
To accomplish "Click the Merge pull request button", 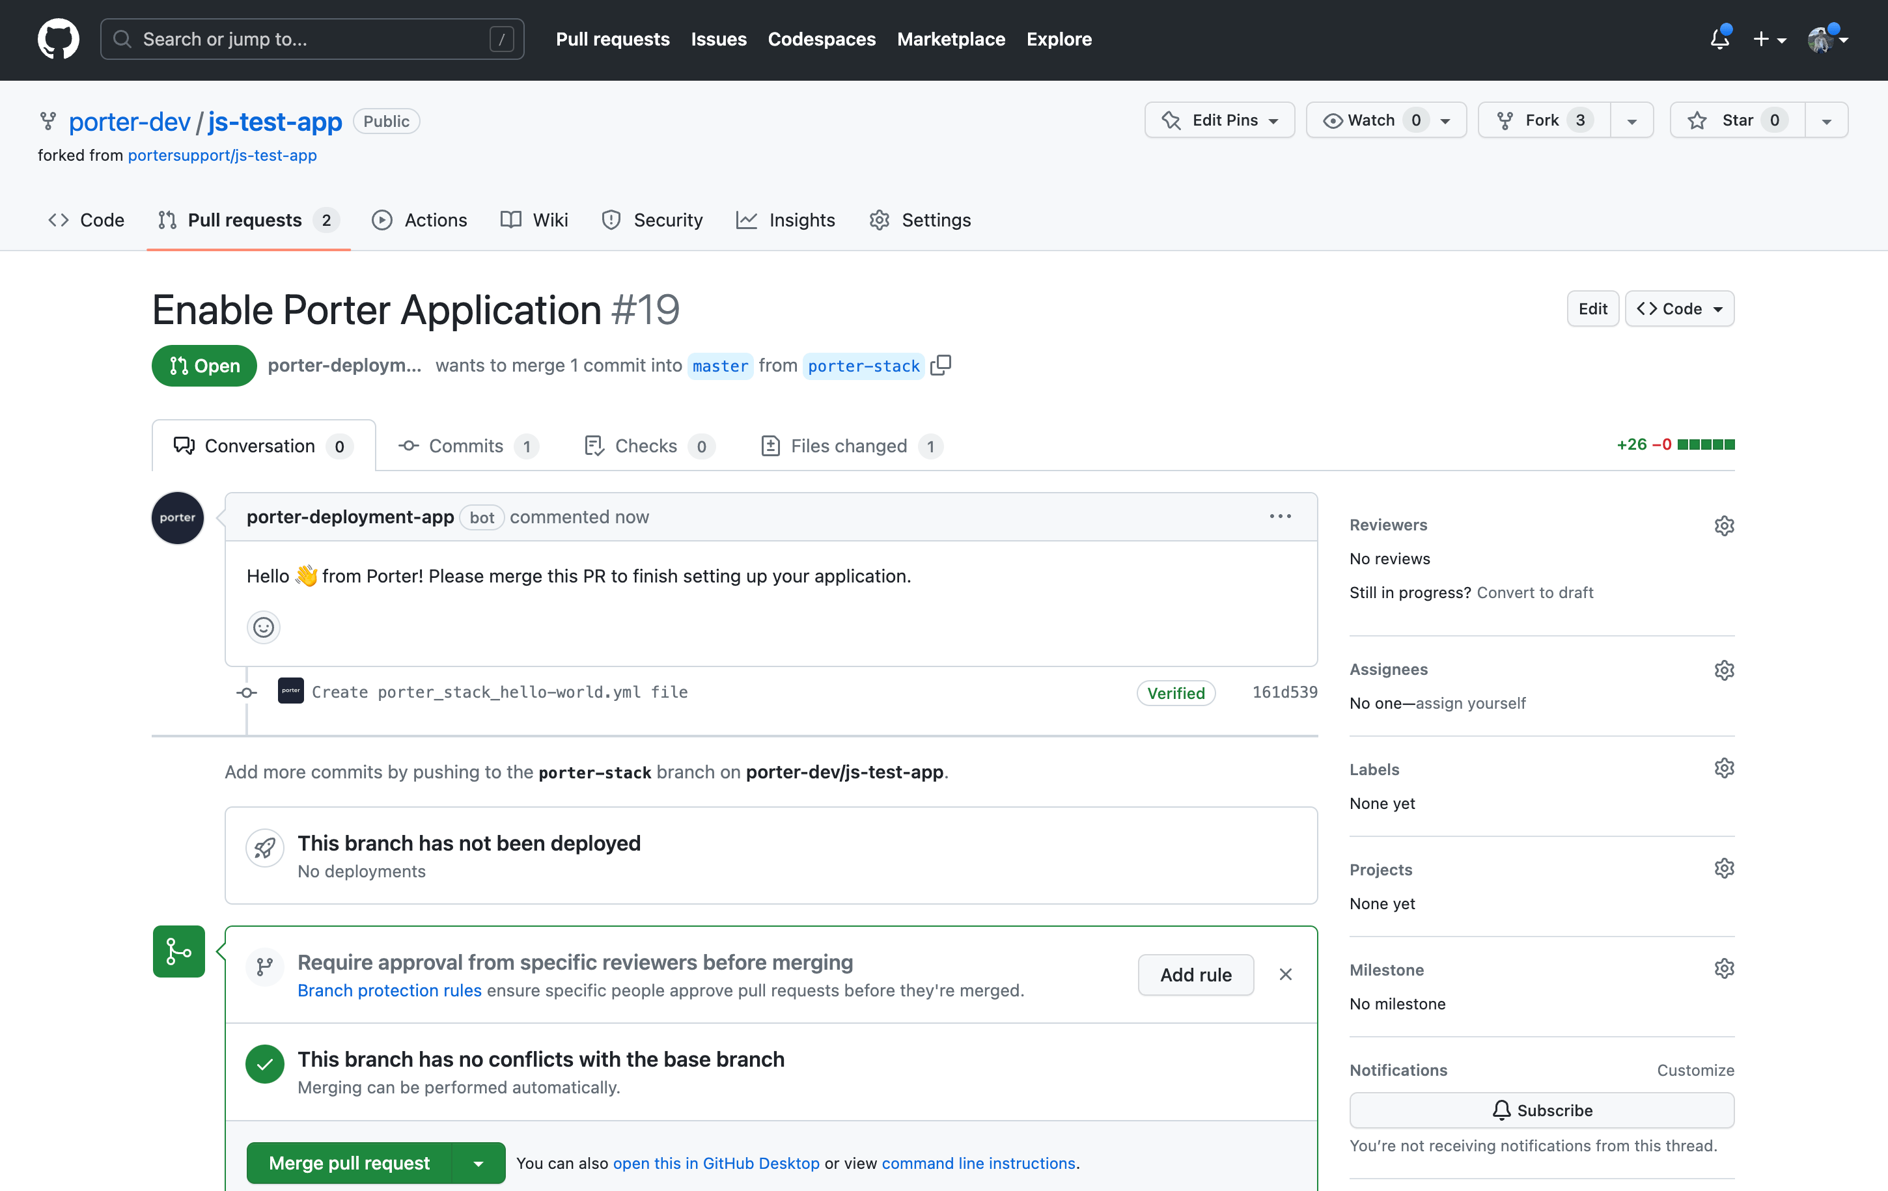I will click(349, 1163).
